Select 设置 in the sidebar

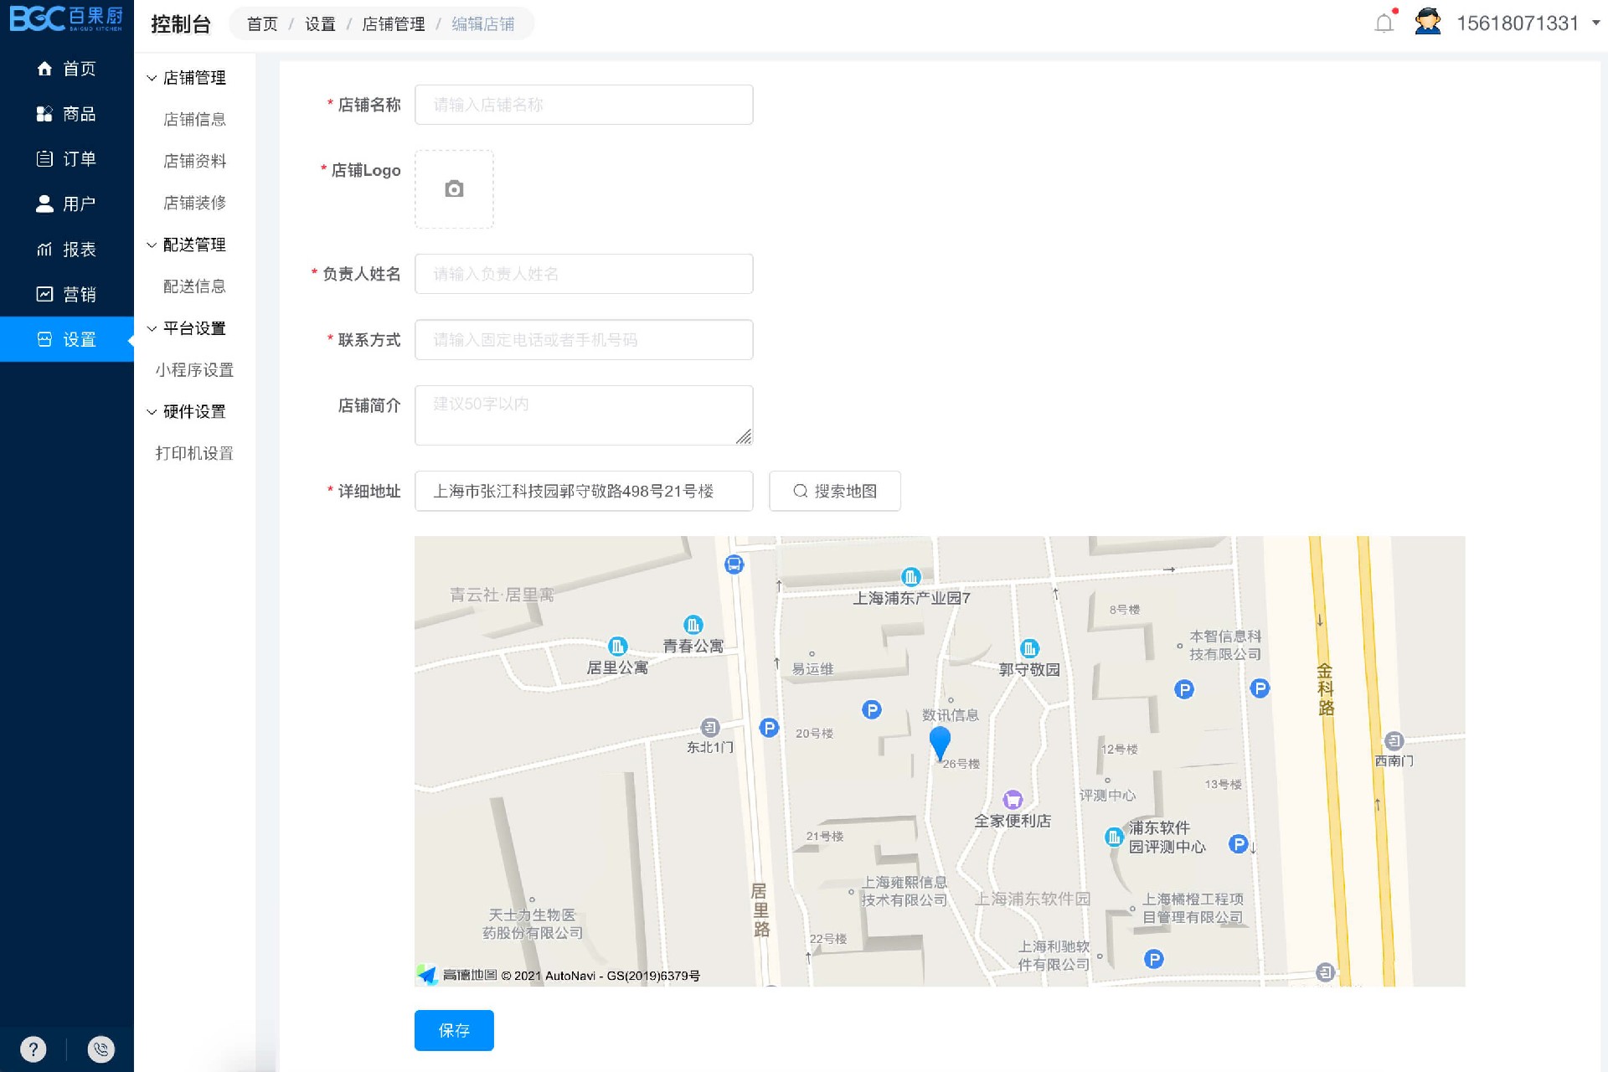coord(67,339)
